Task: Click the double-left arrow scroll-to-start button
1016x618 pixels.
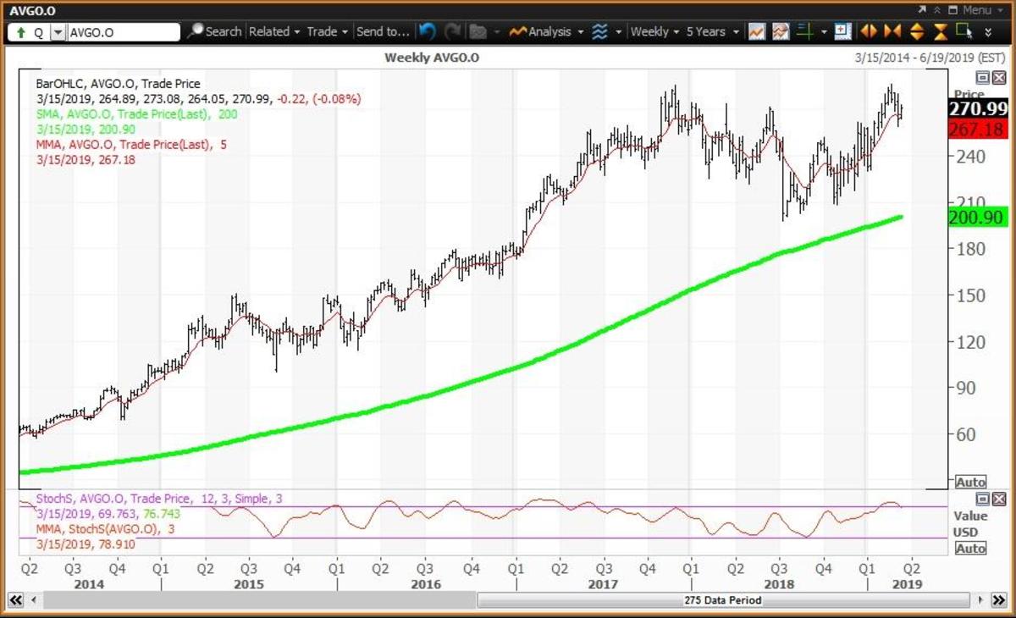Action: pyautogui.click(x=14, y=600)
